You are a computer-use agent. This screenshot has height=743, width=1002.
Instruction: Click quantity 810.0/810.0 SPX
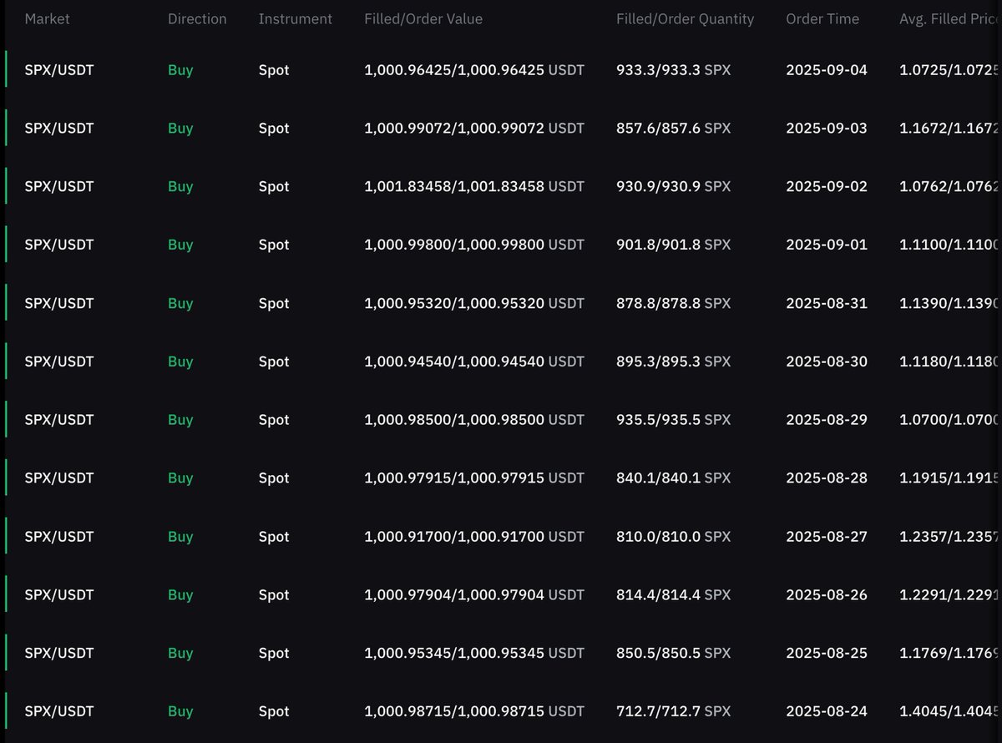point(673,537)
